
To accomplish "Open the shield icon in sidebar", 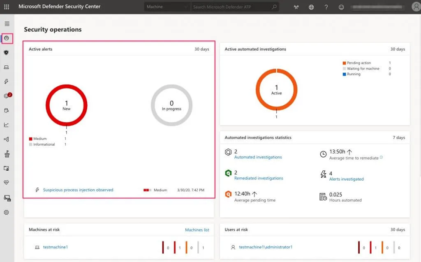I will pos(7,53).
